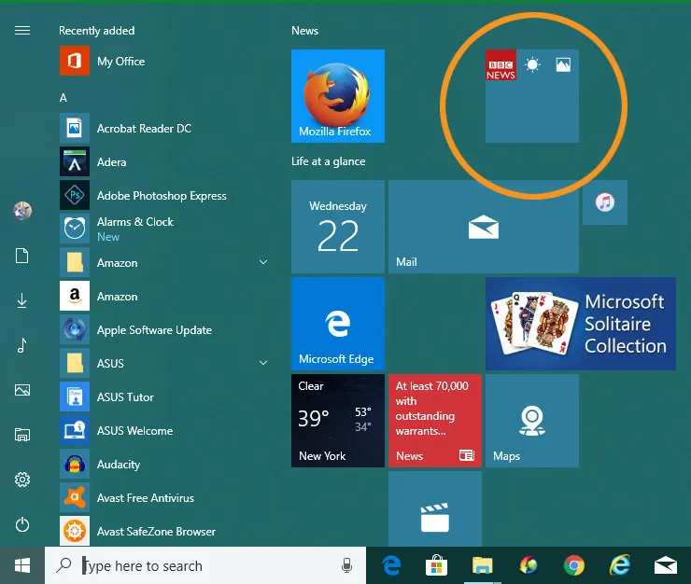Open Music folder from Start sidebar
This screenshot has height=584, width=691.
(22, 345)
